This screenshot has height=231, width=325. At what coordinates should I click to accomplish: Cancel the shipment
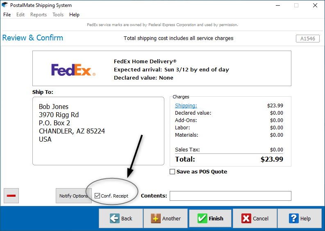point(255,218)
